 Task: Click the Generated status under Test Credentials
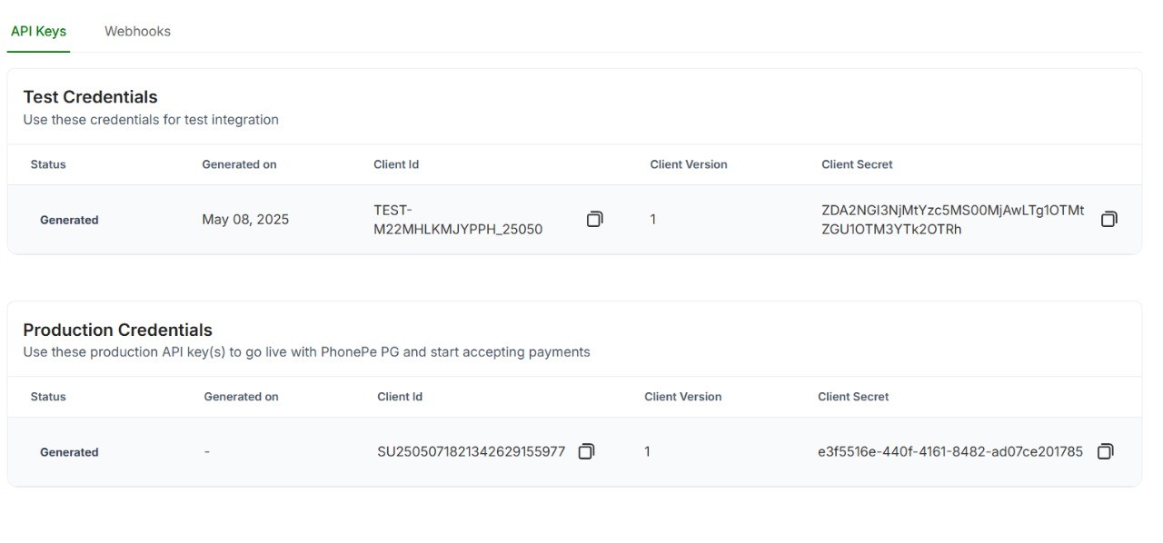coord(69,220)
